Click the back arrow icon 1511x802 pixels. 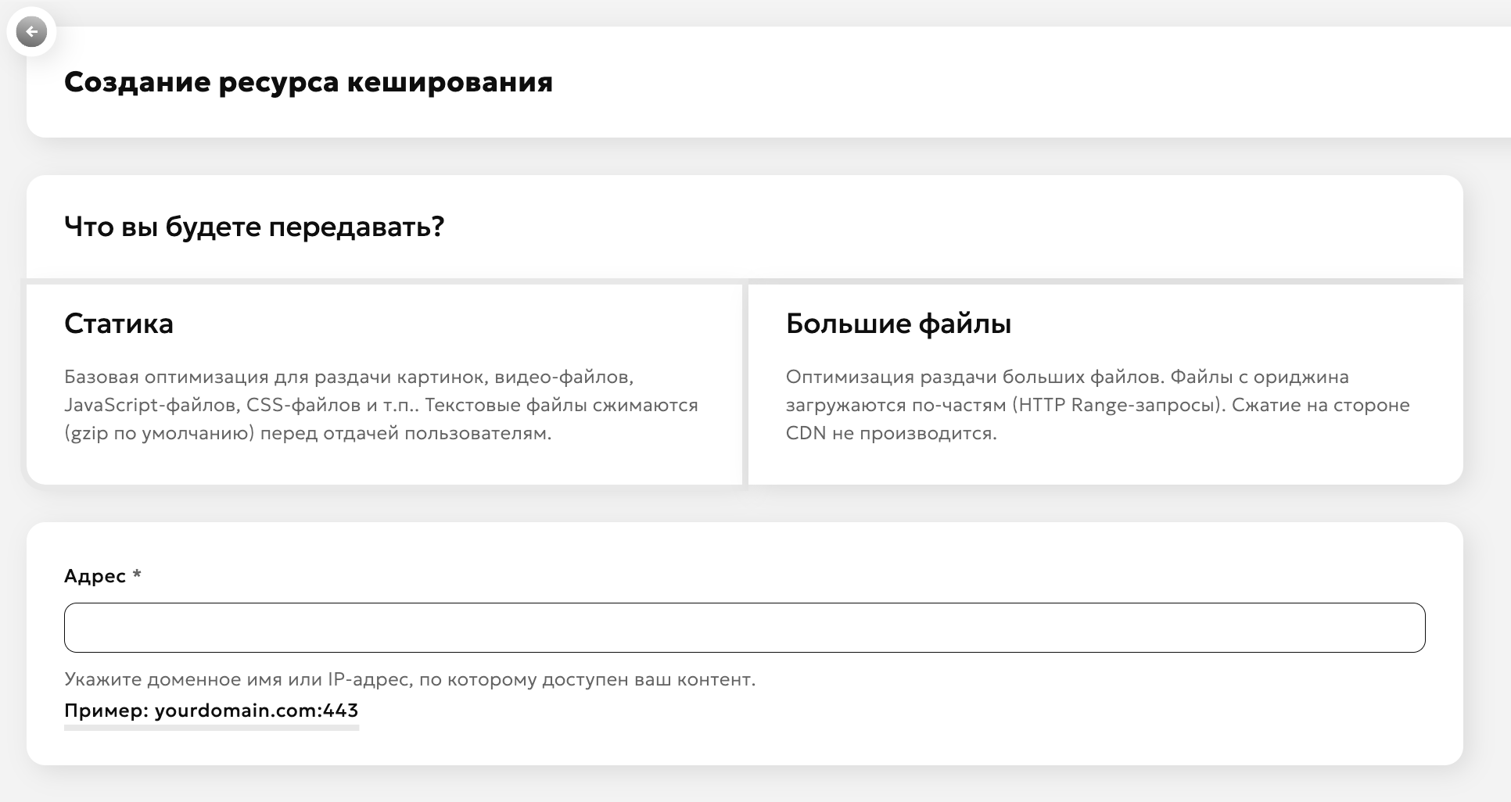[31, 33]
